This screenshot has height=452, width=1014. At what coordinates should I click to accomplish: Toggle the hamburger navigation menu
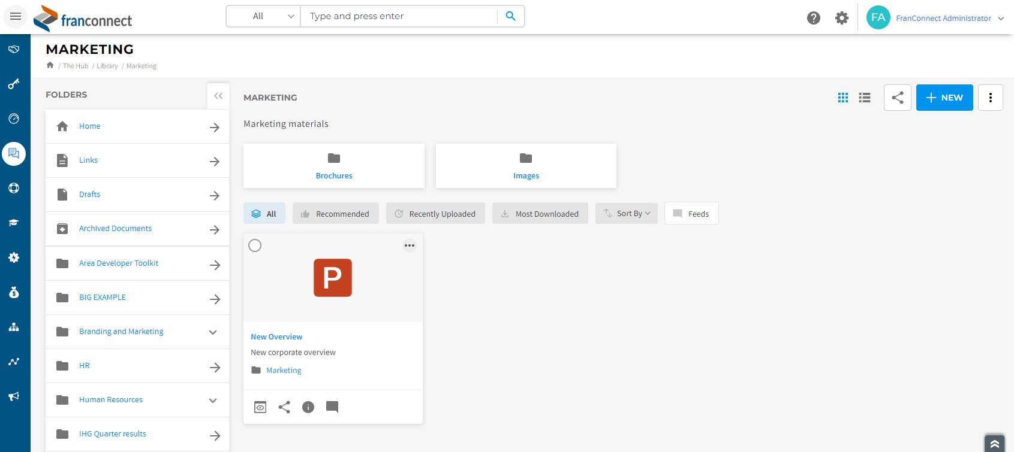16,16
